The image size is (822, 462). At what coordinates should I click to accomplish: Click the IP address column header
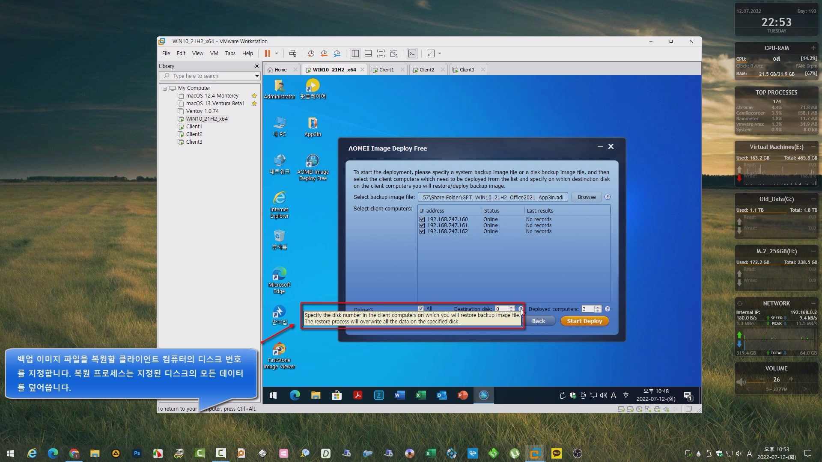coord(450,211)
